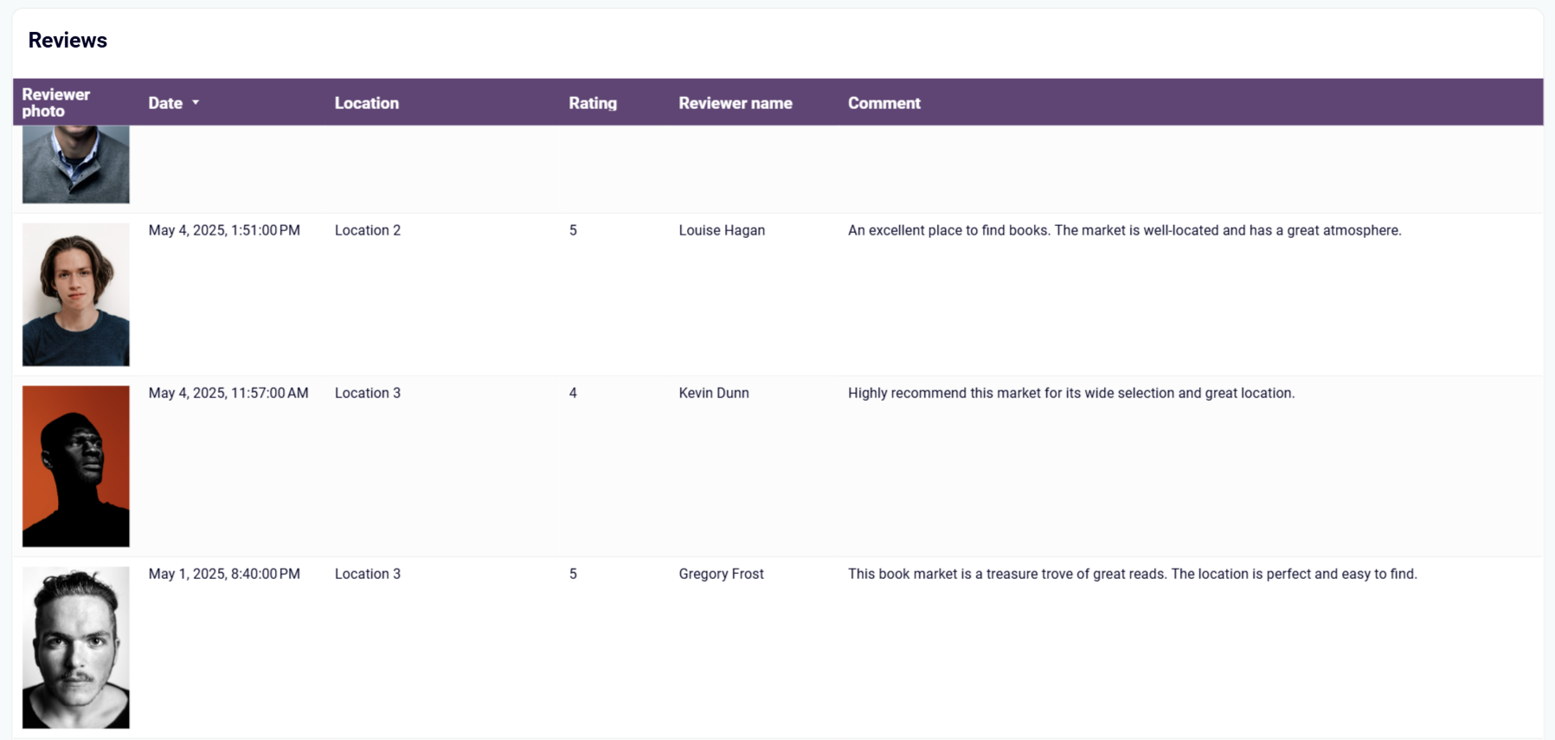Open Gregory Frost's black-and-white photo
Viewport: 1555px width, 740px height.
[76, 647]
